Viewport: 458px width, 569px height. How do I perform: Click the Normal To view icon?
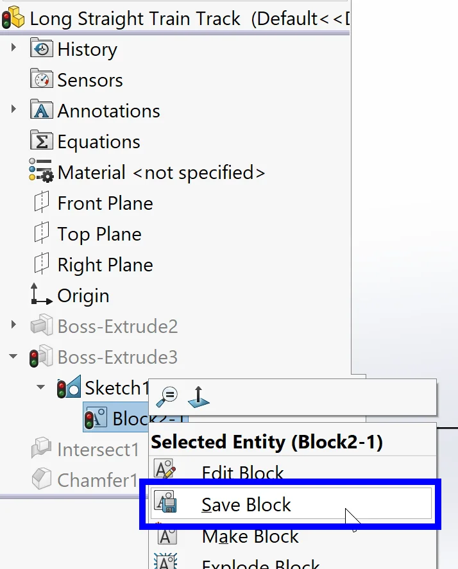coord(199,396)
